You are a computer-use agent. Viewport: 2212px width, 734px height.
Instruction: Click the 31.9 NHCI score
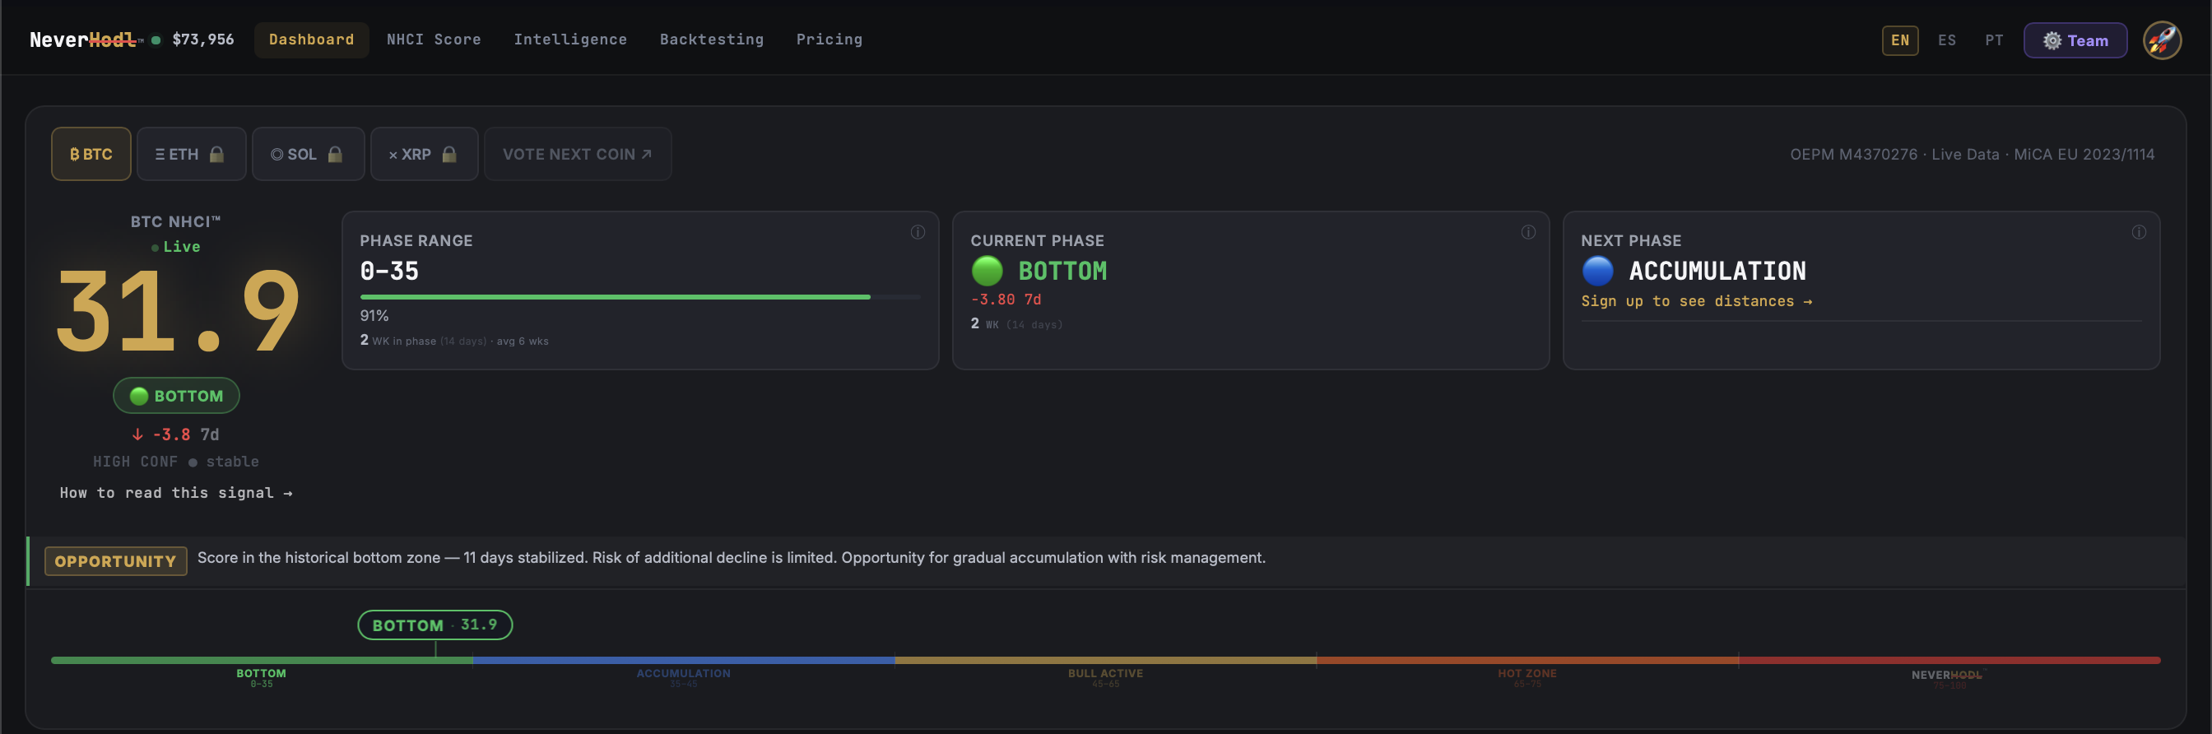pos(178,310)
